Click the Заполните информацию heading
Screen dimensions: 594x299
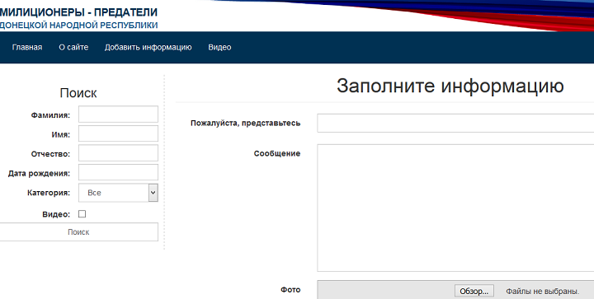pyautogui.click(x=450, y=86)
